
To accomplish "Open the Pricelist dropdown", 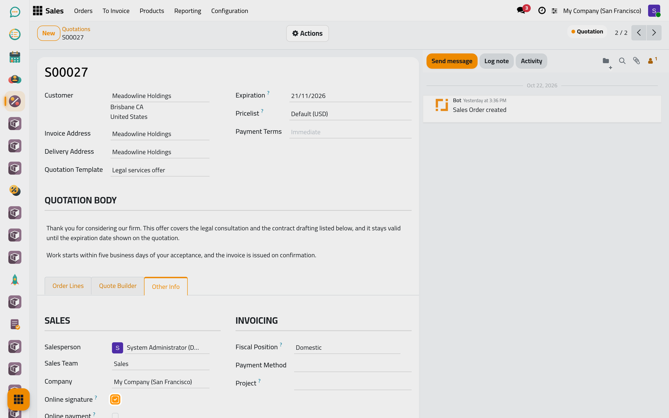I will pyautogui.click(x=350, y=114).
